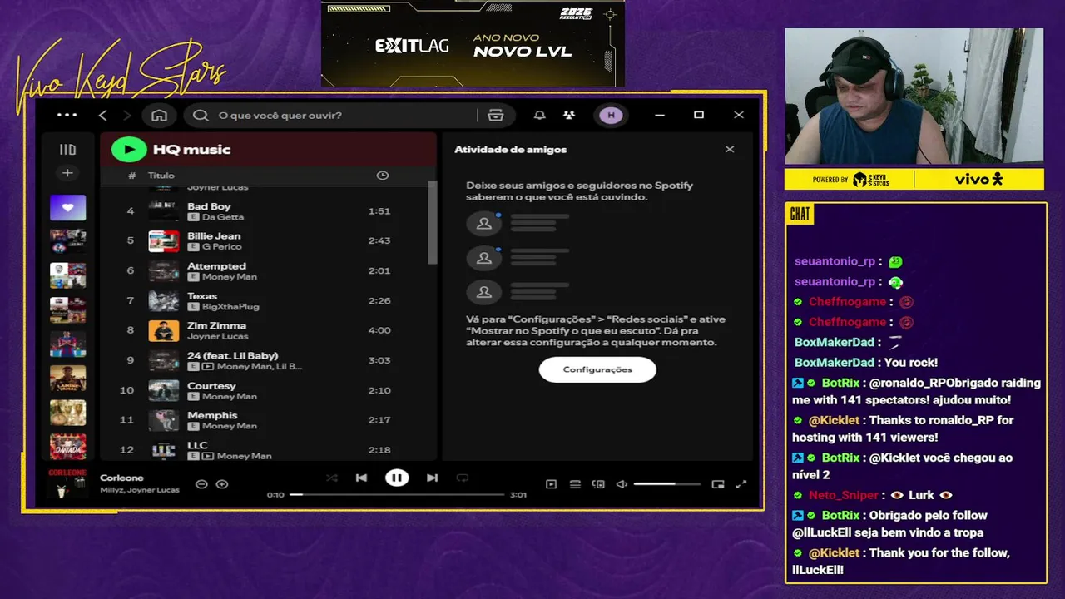
Task: Add Corleone to Liked Songs (plus circle)
Action: [x=222, y=484]
